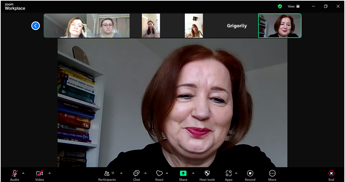
Task: Open the View layout menu
Action: (293, 6)
